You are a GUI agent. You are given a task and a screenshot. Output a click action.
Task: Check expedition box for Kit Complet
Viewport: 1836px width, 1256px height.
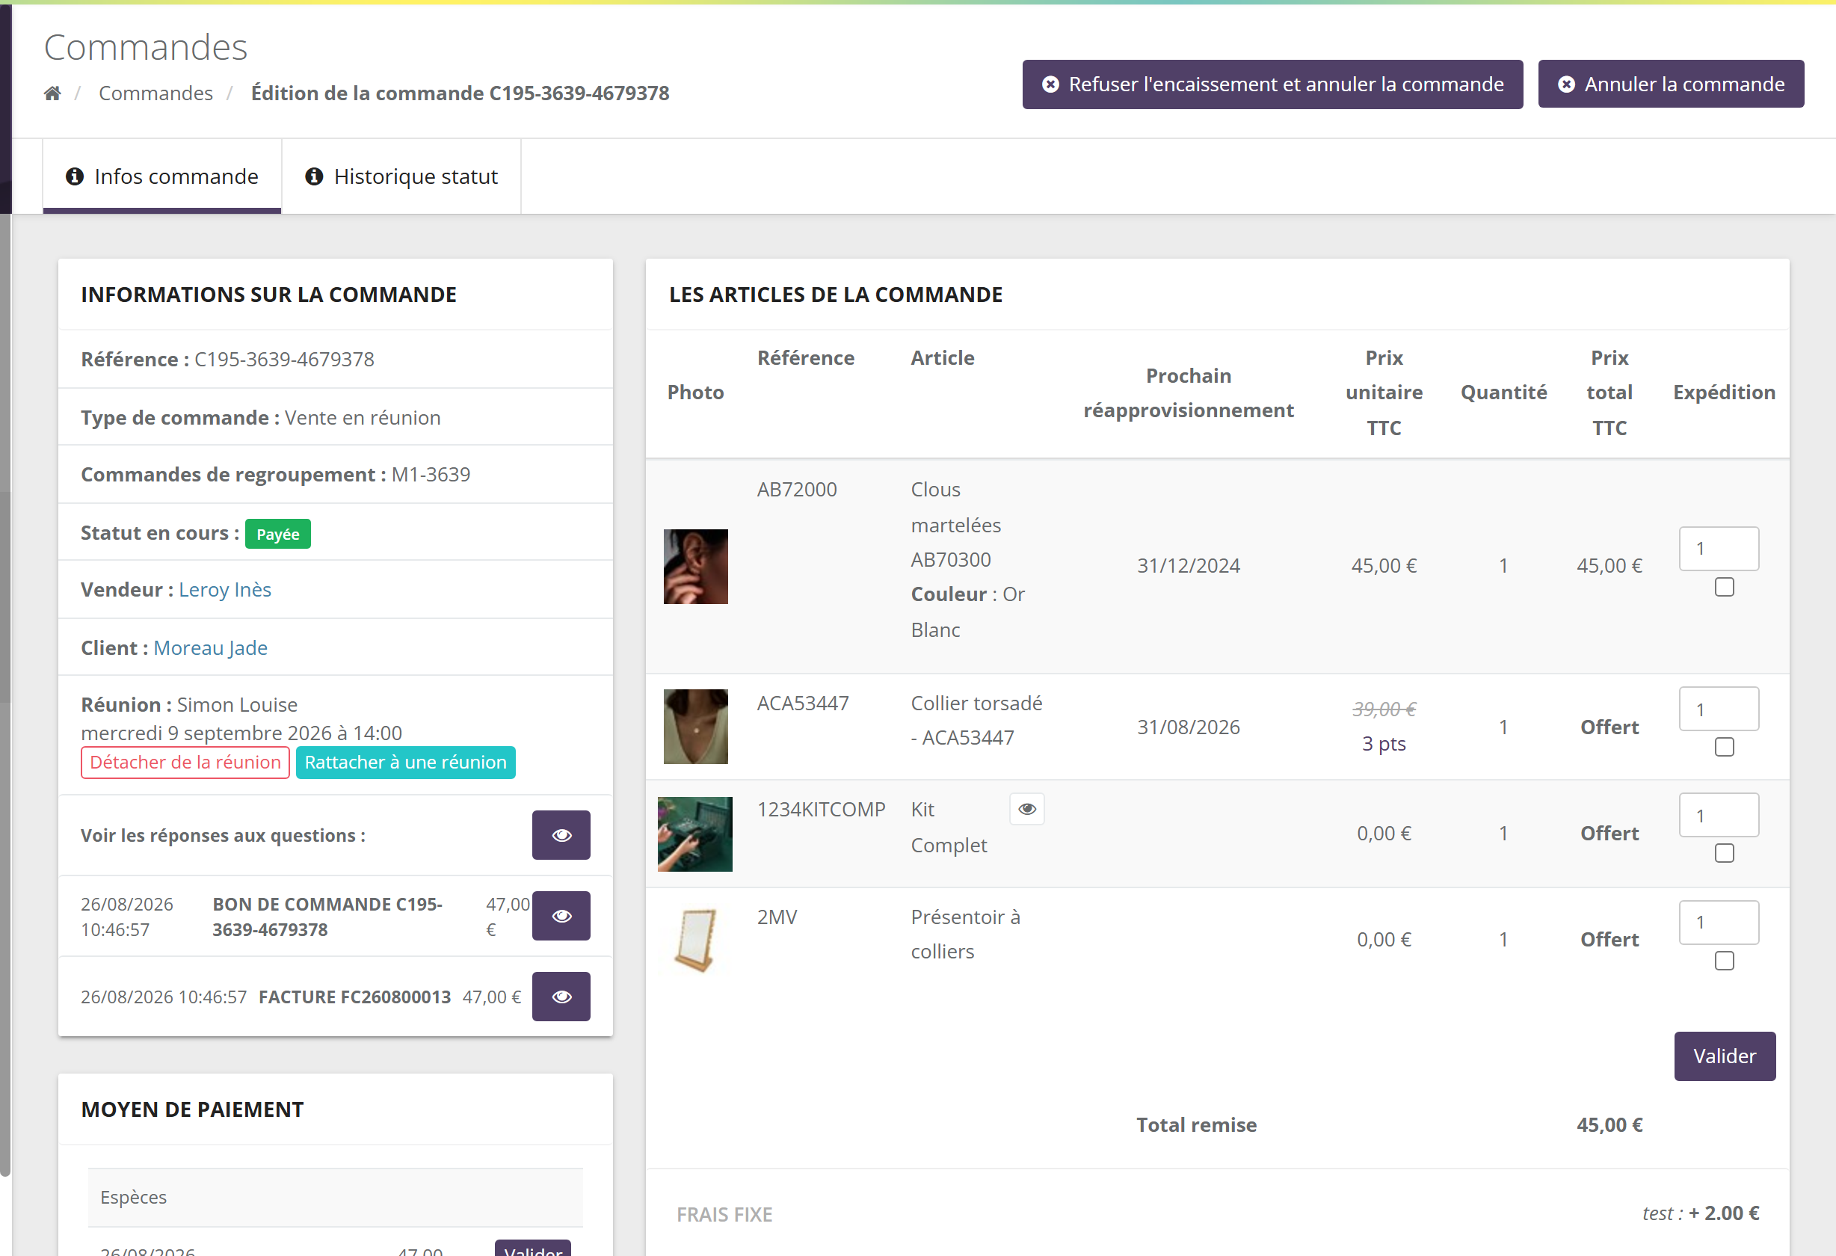1725,853
